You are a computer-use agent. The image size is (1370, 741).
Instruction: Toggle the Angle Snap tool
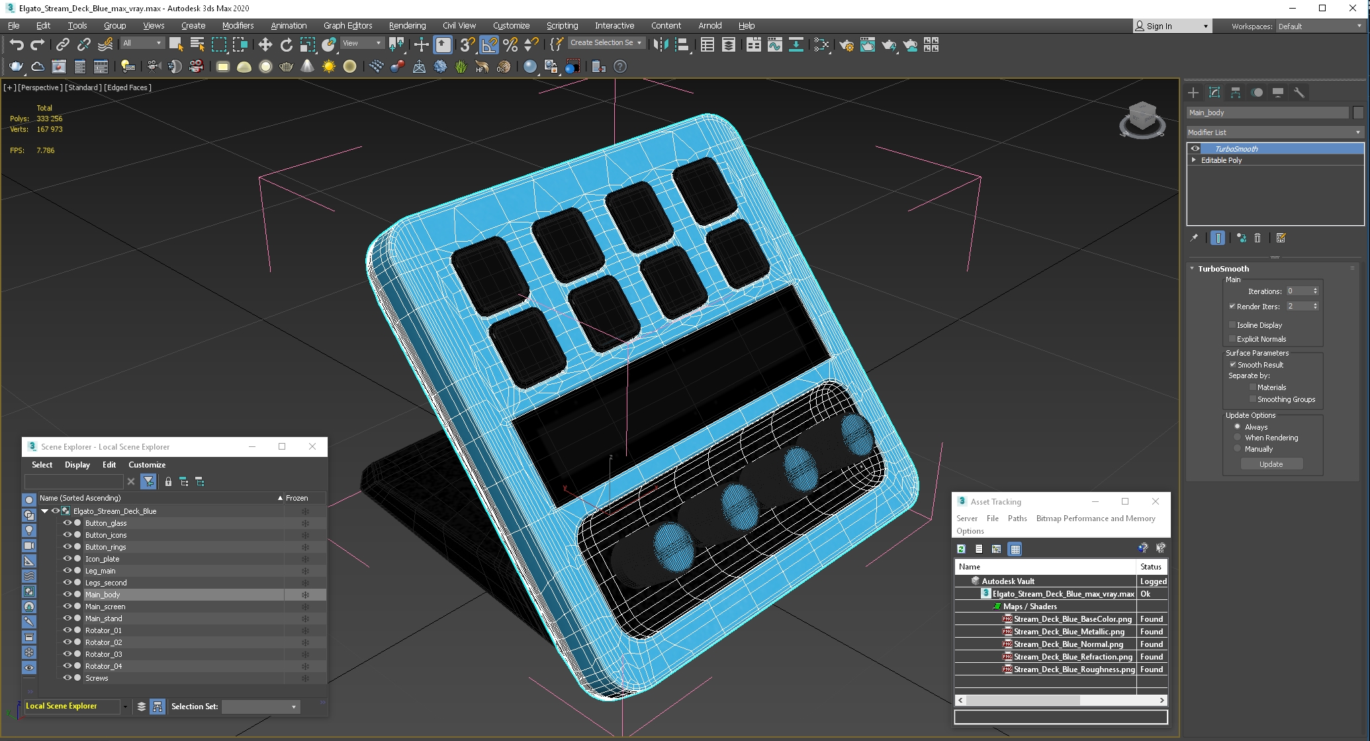pyautogui.click(x=489, y=44)
